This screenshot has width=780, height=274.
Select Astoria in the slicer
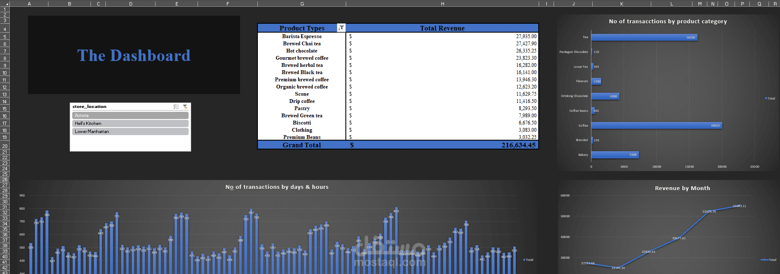[x=130, y=116]
